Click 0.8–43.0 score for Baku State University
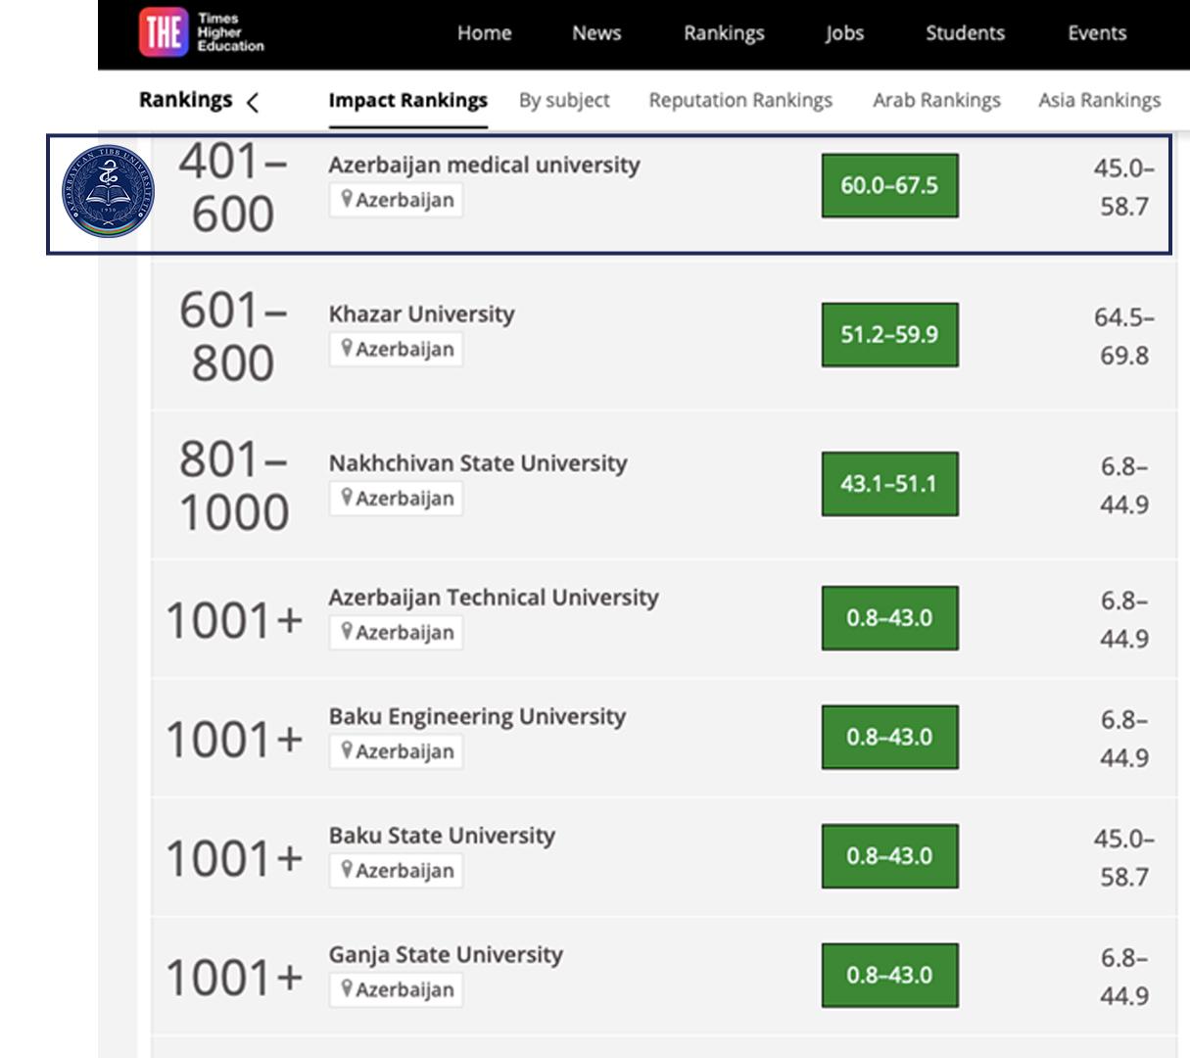This screenshot has height=1058, width=1190. point(889,856)
